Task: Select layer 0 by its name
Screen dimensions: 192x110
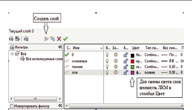Action: coord(73,55)
